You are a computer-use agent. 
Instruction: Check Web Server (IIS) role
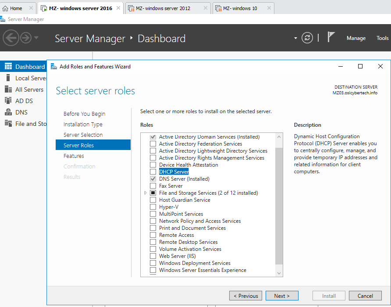coord(153,256)
